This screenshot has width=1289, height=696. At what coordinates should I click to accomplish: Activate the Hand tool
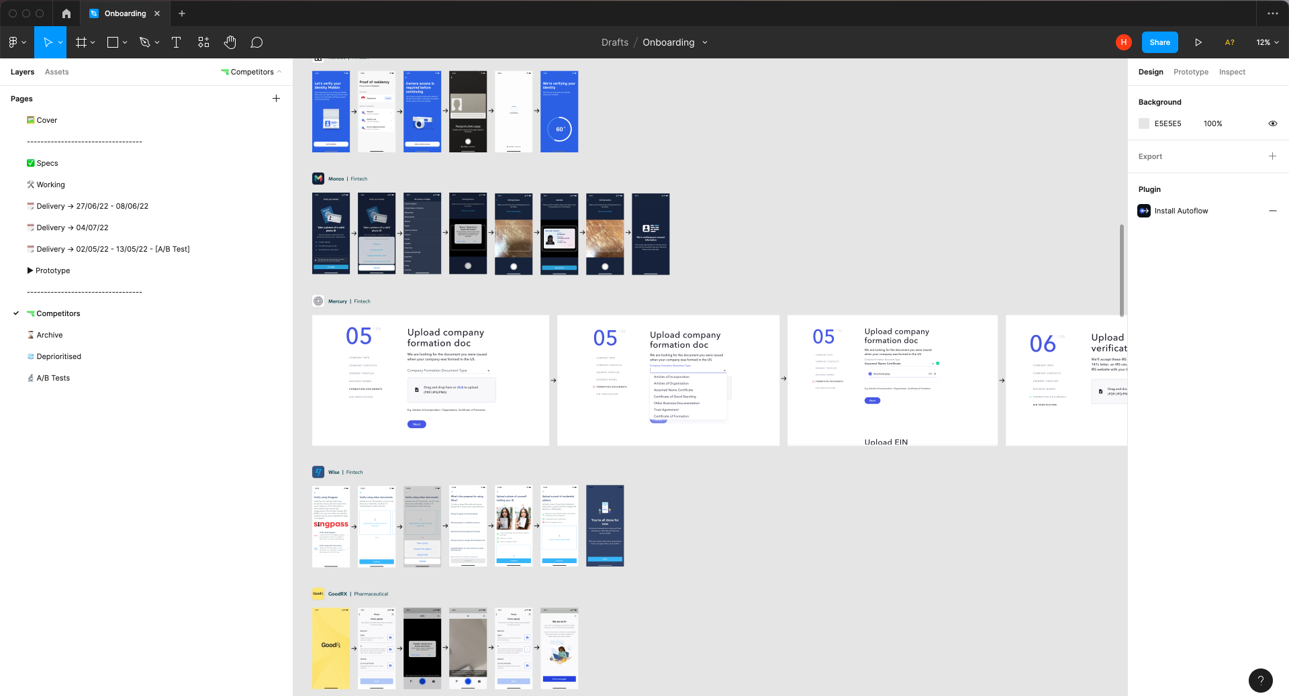tap(230, 42)
